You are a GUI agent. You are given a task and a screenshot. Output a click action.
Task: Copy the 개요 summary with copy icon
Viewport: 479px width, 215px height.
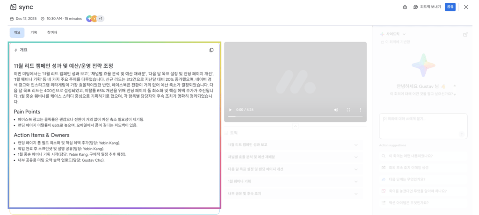coord(211,50)
